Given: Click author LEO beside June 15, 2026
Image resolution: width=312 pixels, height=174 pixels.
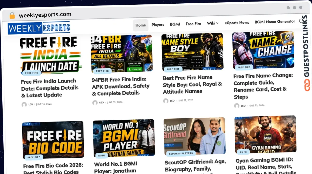Looking at the screenshot, I should (x=31, y=104).
